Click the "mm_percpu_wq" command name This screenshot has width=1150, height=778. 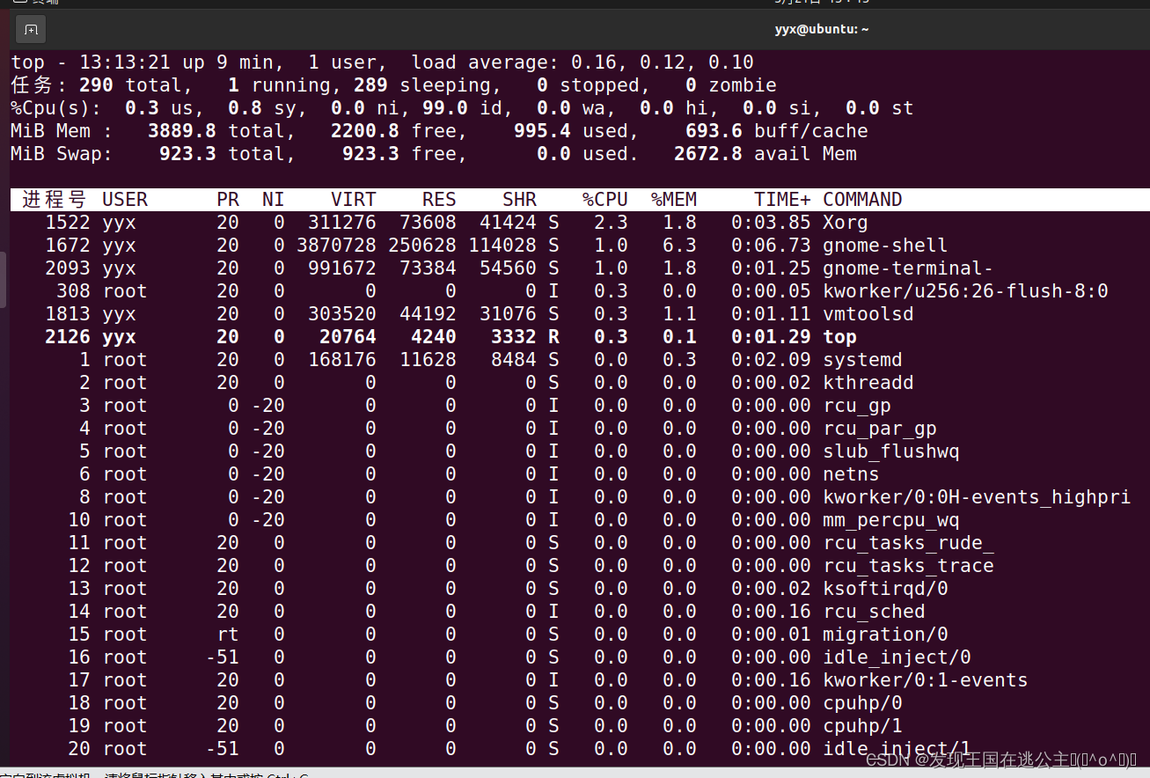(891, 520)
